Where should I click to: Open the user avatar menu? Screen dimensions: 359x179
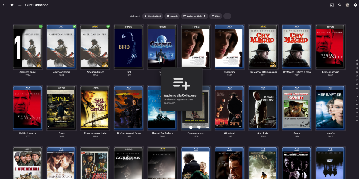pyautogui.click(x=347, y=5)
